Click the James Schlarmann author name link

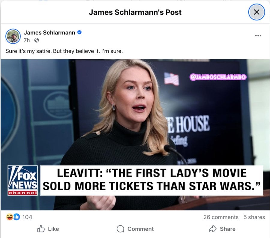point(49,33)
